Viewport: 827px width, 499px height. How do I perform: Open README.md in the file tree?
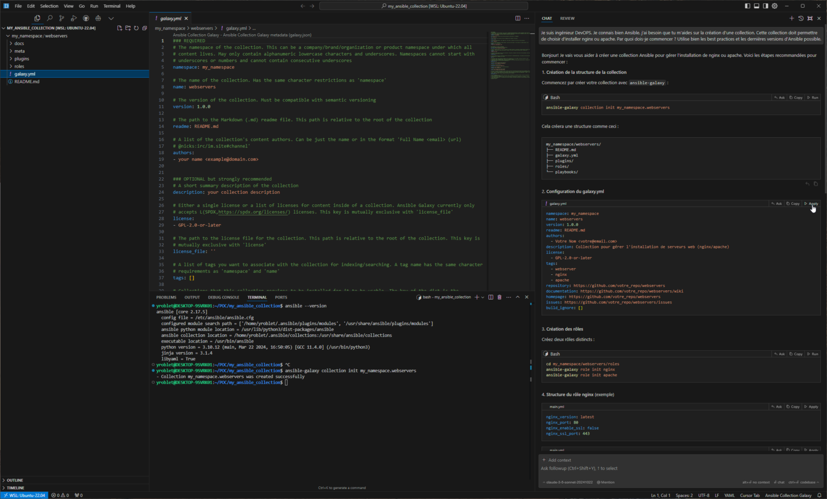[26, 82]
